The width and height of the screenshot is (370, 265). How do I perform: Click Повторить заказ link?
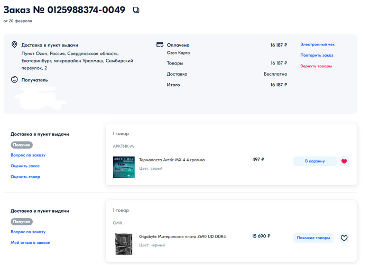(317, 55)
